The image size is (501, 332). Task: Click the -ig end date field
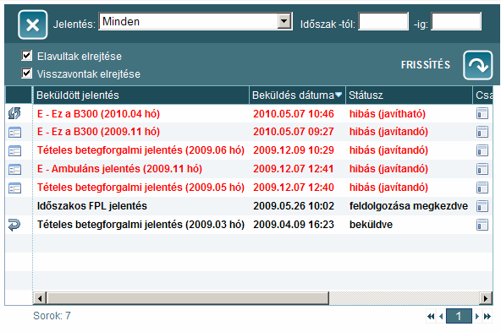click(x=456, y=22)
